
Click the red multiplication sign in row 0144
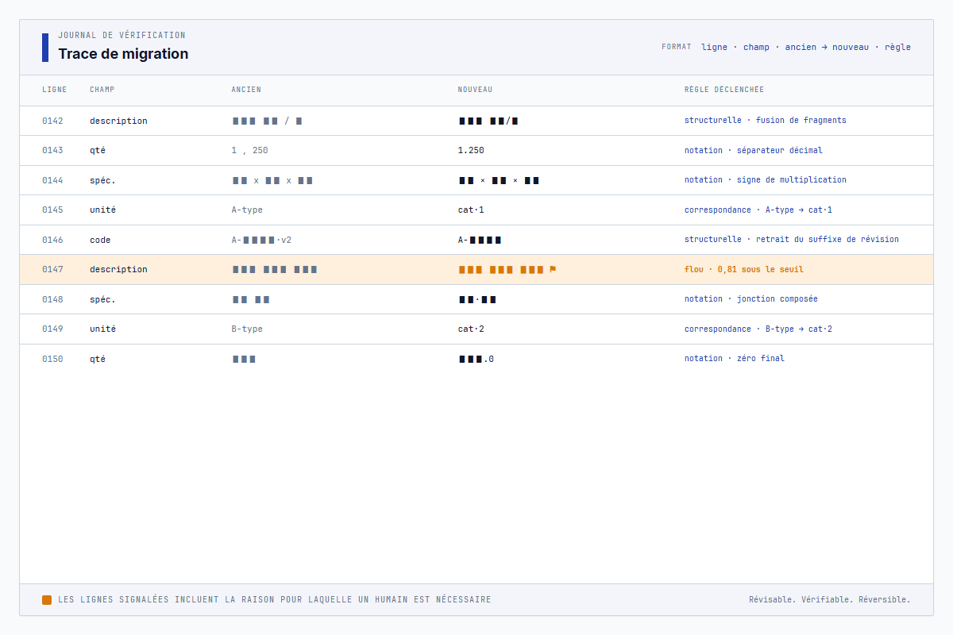coord(483,180)
